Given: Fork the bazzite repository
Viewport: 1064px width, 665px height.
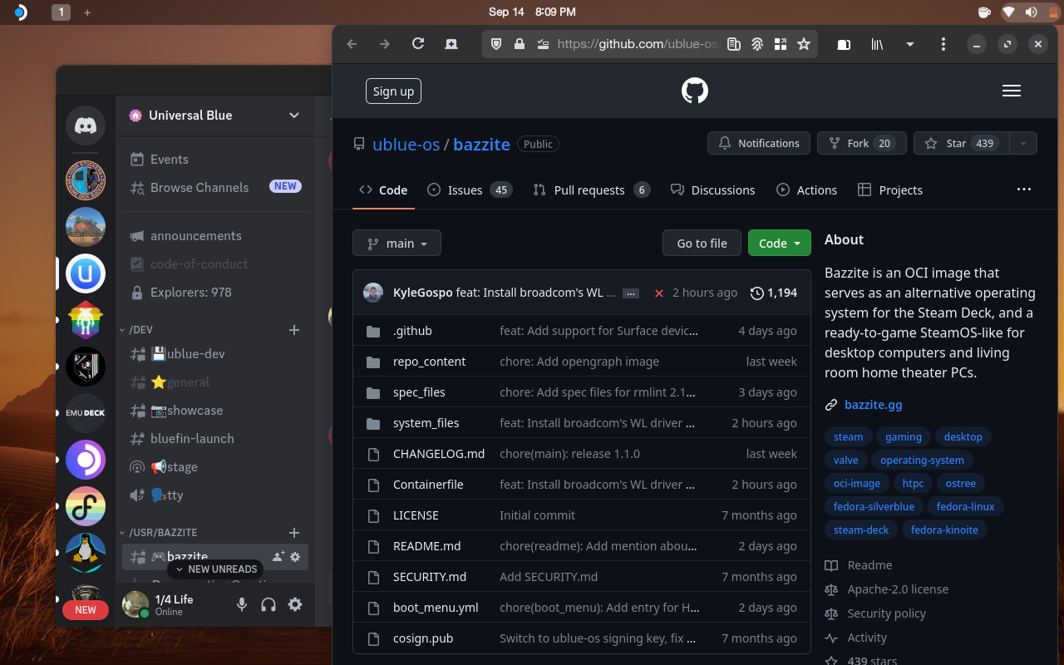Looking at the screenshot, I should coord(861,143).
